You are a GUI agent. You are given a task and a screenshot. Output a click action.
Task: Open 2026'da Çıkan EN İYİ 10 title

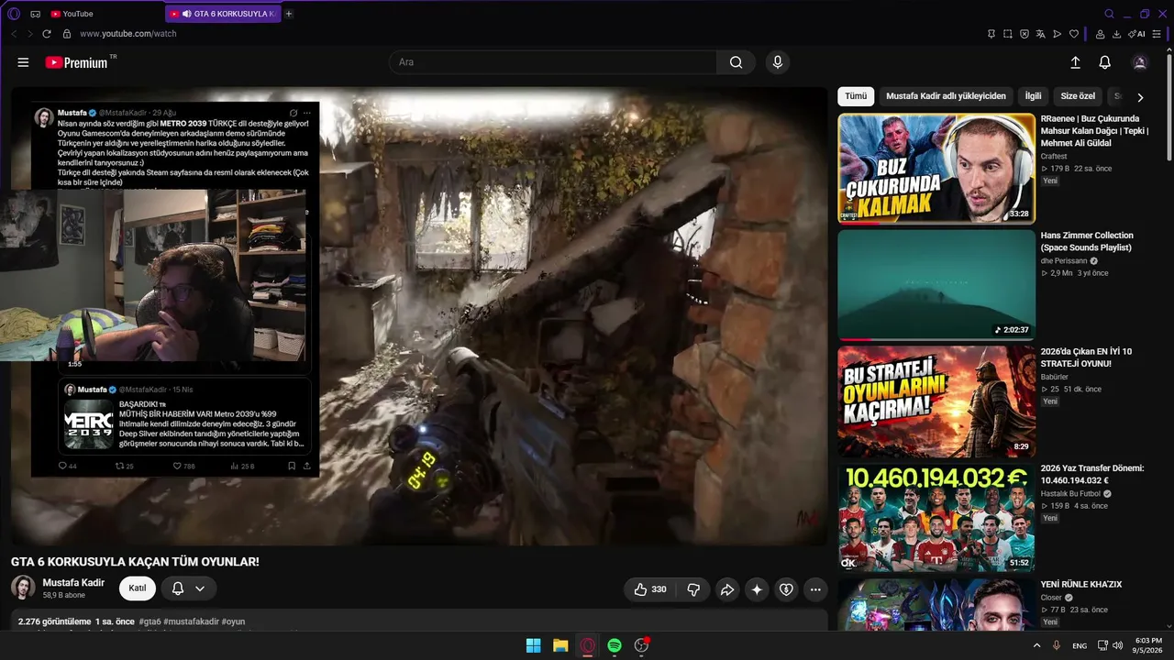pos(1086,357)
